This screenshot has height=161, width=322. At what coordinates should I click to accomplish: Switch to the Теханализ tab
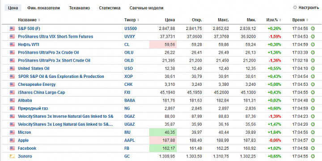[80, 8]
